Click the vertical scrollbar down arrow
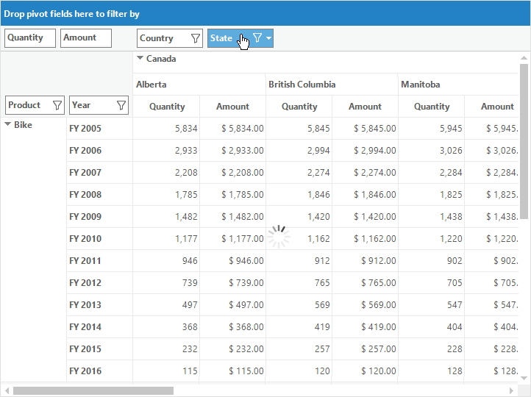531x397 pixels. click(524, 378)
